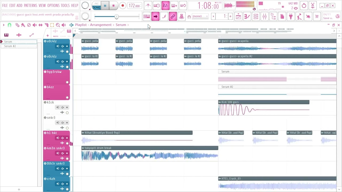Select the playback speaker tool in playlist
The width and height of the screenshot is (342, 192).
(x=64, y=25)
